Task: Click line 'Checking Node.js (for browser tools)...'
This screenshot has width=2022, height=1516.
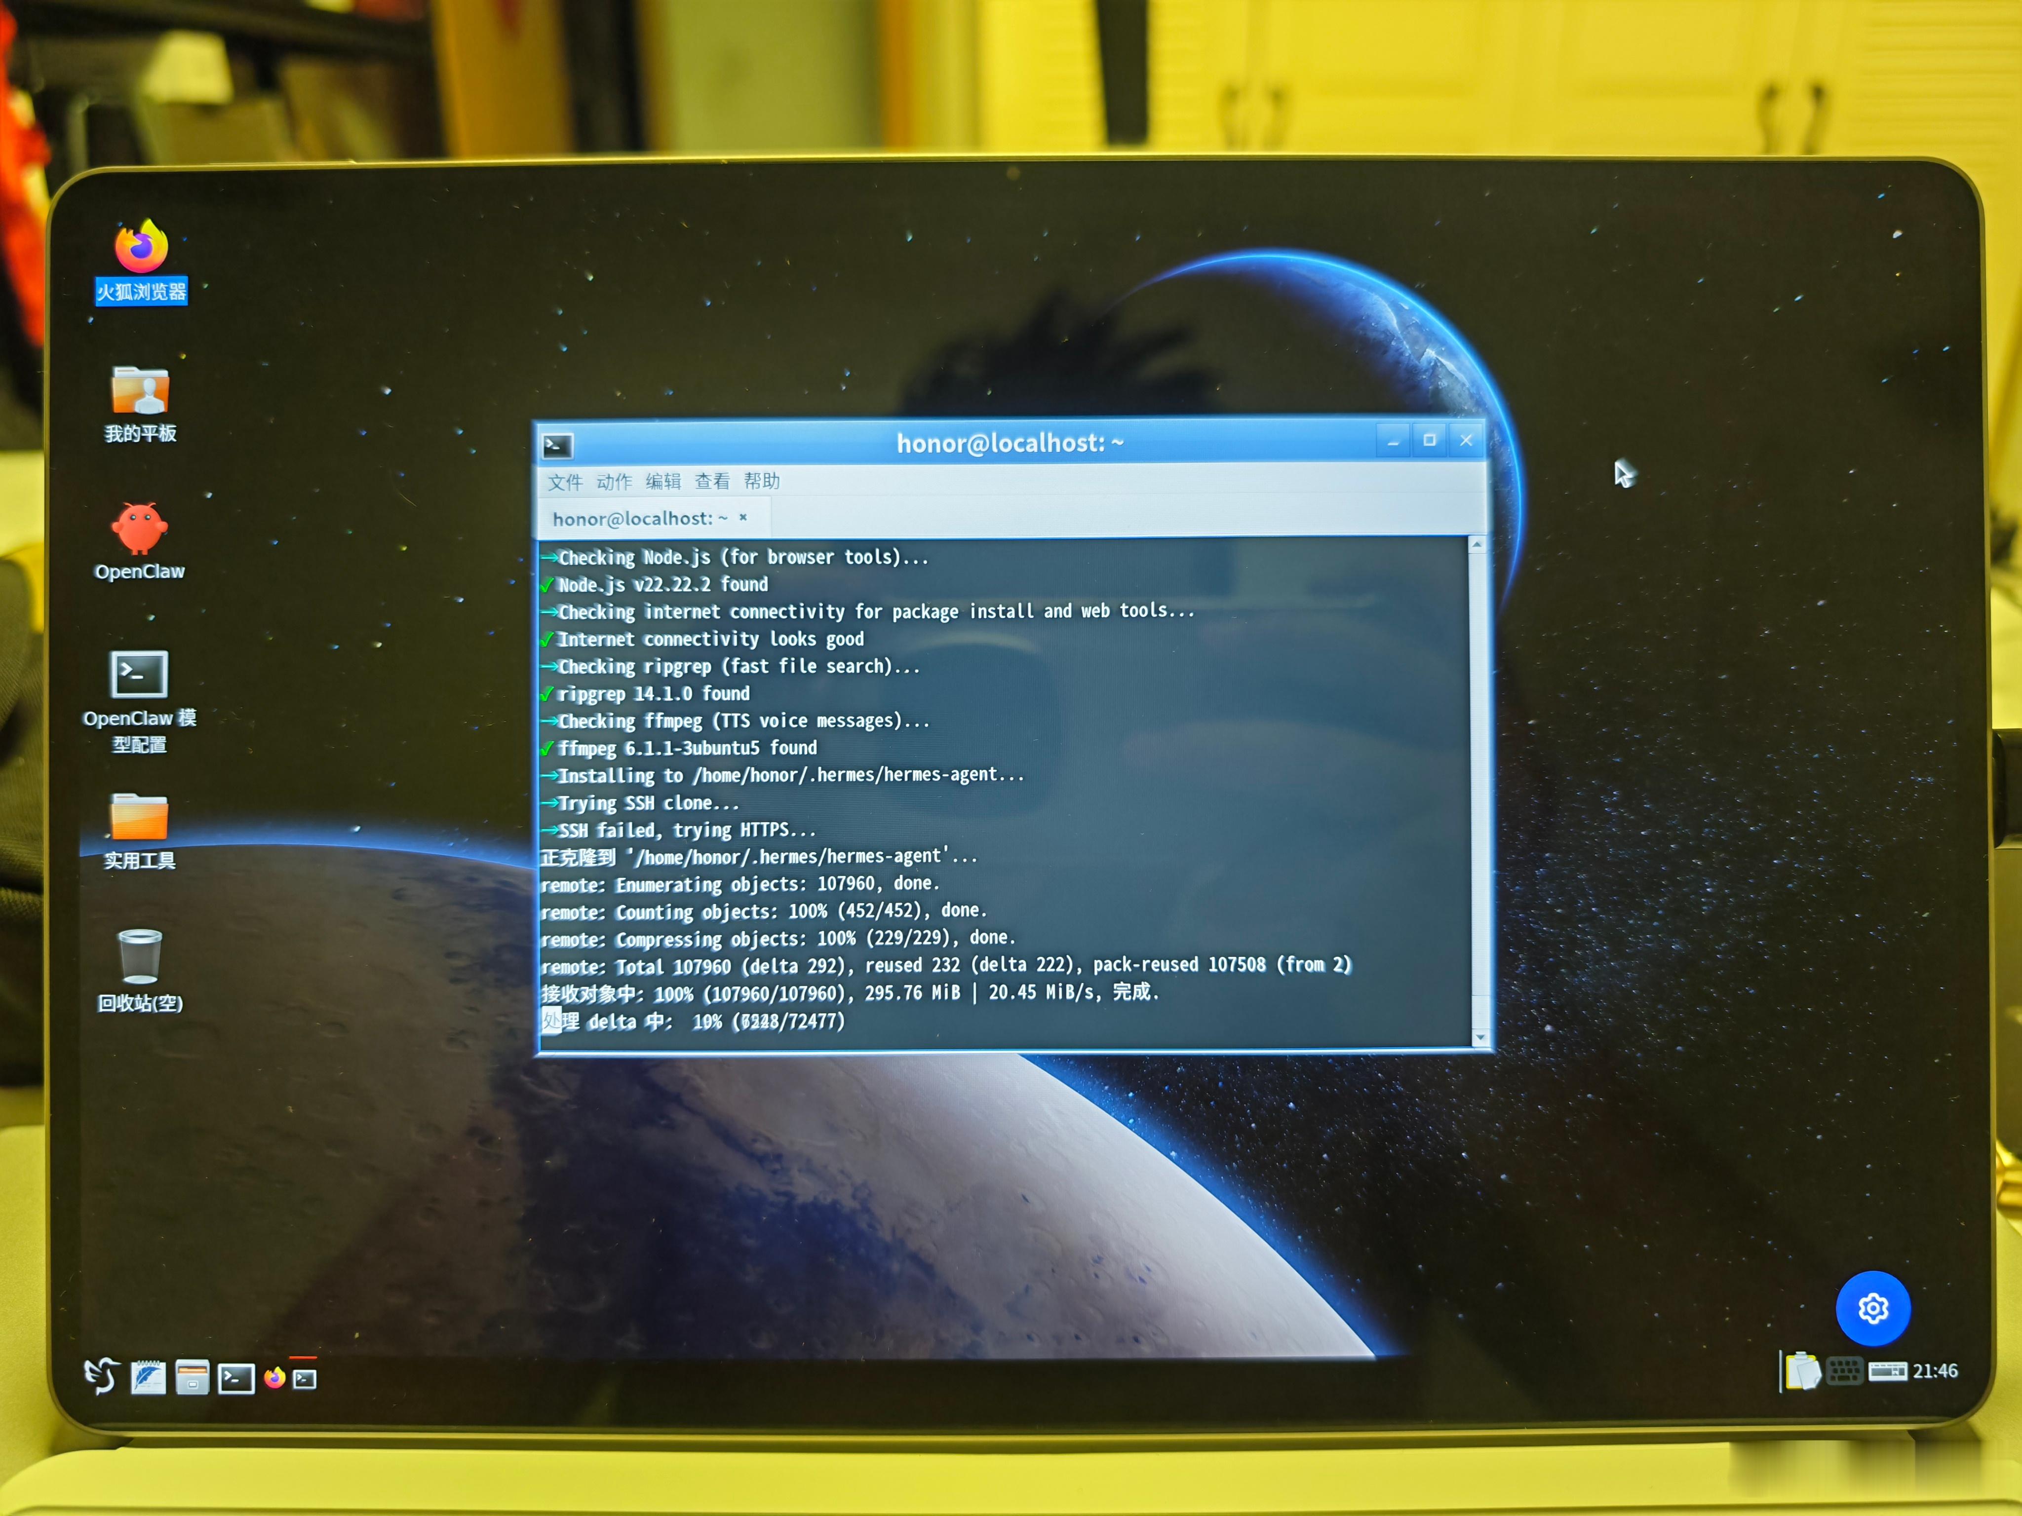Action: (x=743, y=558)
